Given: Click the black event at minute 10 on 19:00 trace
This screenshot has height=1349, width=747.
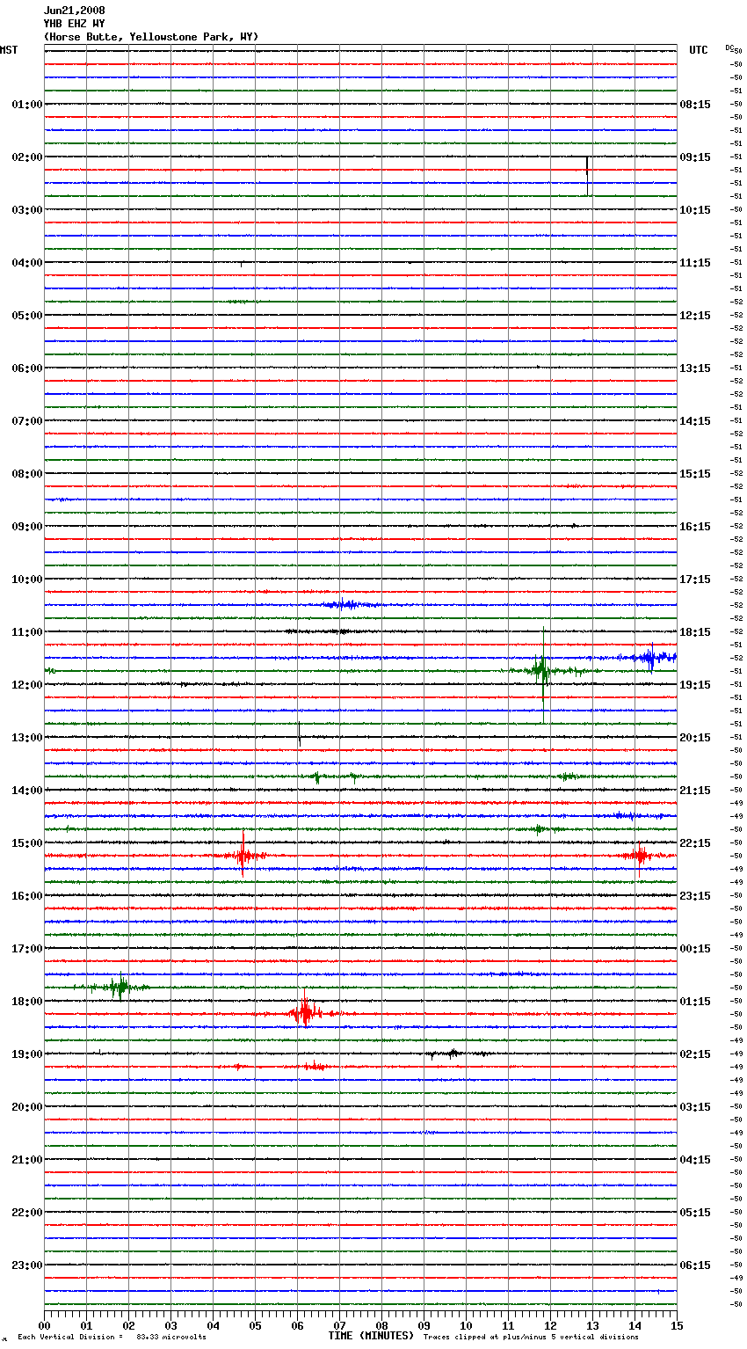Looking at the screenshot, I should pos(454,1053).
